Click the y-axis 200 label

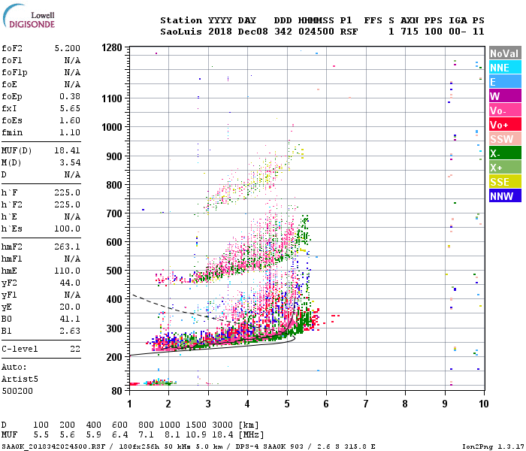point(114,357)
